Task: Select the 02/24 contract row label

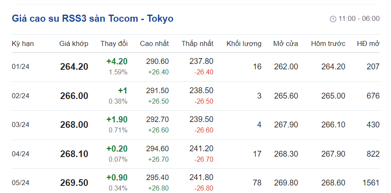Action: [x=20, y=96]
